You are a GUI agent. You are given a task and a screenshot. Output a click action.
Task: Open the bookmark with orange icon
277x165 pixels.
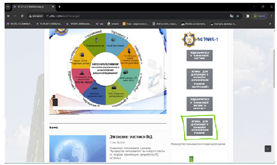pyautogui.click(x=136, y=24)
